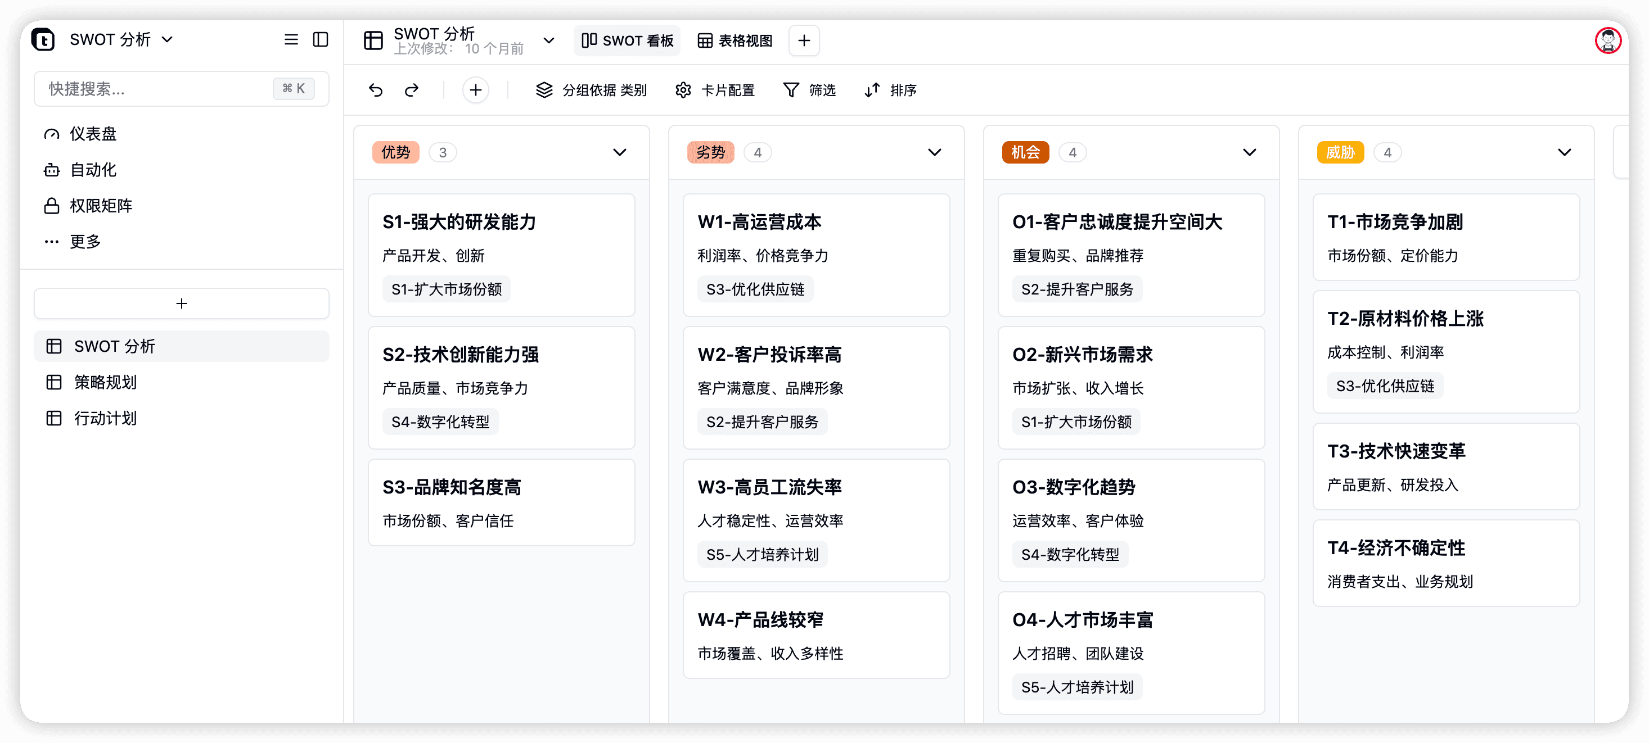
Task: Open 排序 sort options
Action: click(890, 90)
